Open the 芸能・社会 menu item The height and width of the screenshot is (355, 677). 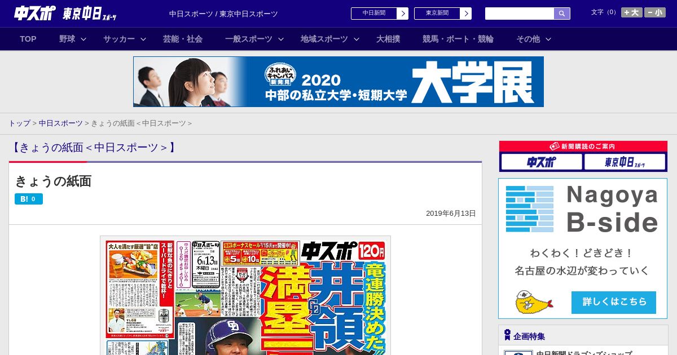183,39
